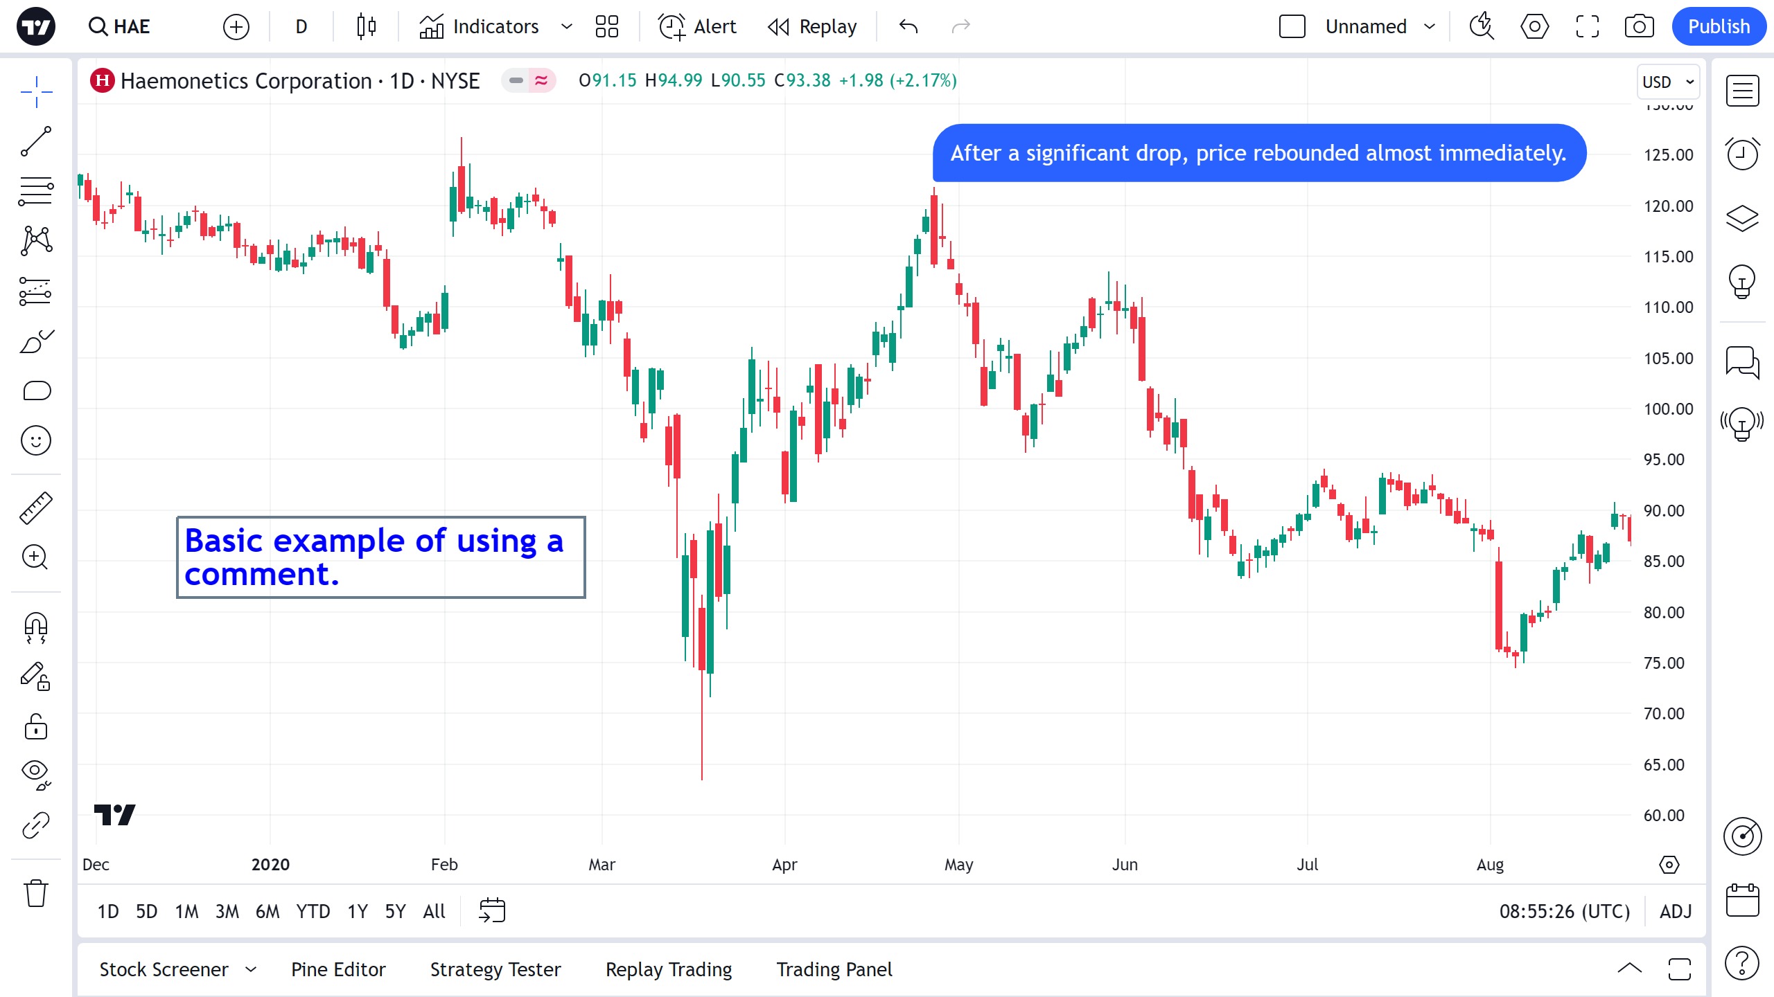Switch to the Strategy Tester tab

point(495,969)
